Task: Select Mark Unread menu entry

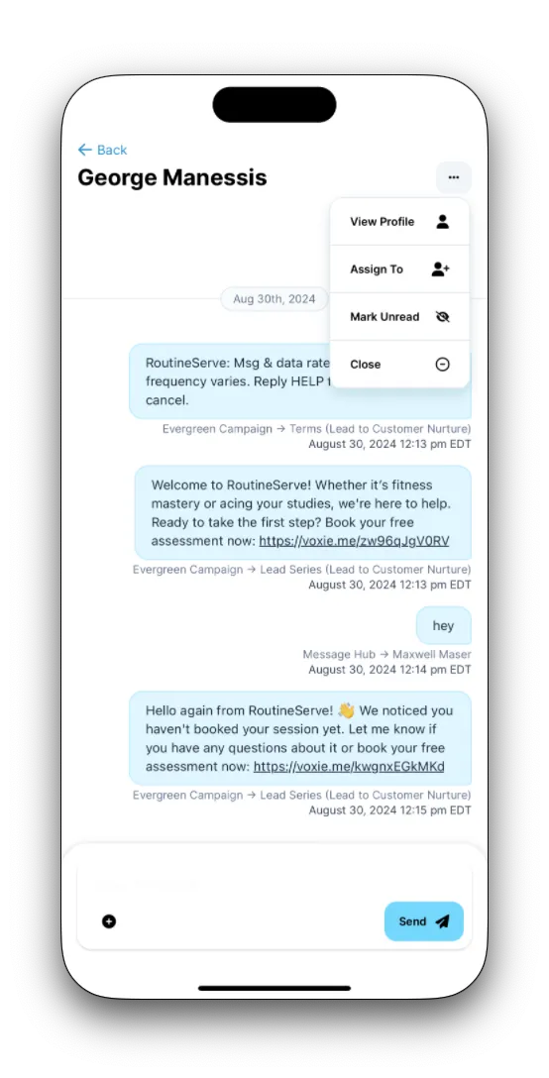Action: click(x=399, y=317)
